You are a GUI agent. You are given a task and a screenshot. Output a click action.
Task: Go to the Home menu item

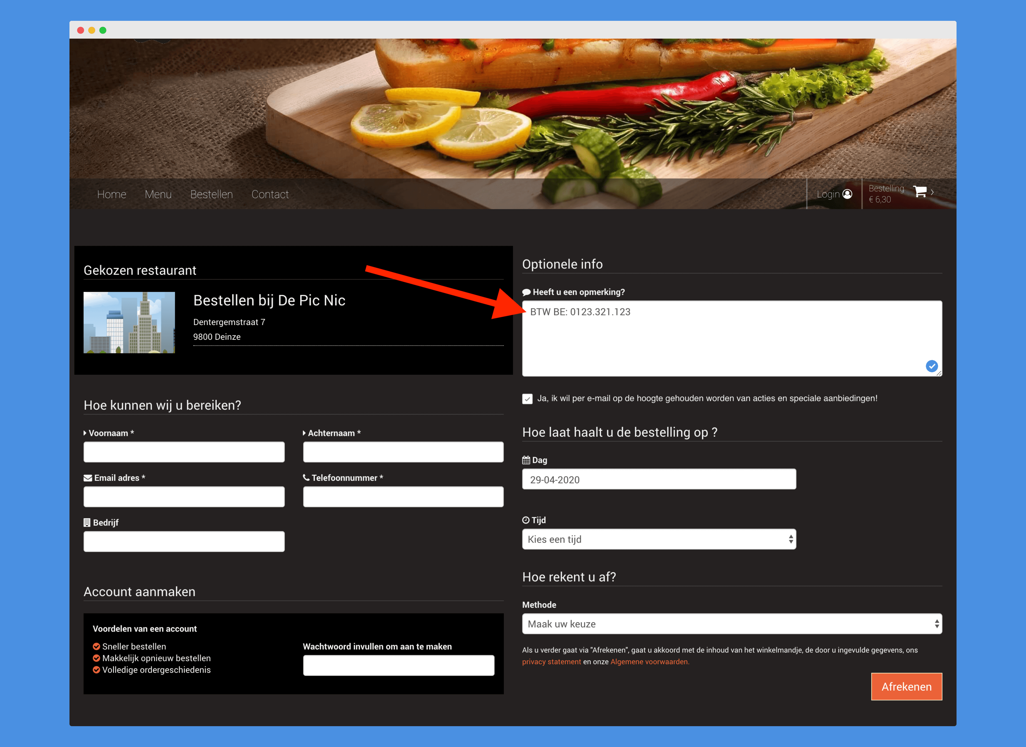pyautogui.click(x=112, y=194)
